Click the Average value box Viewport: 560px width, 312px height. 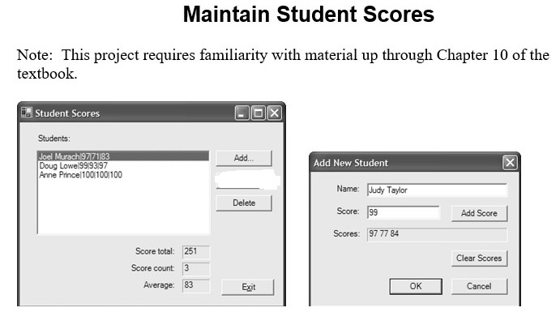pyautogui.click(x=196, y=285)
